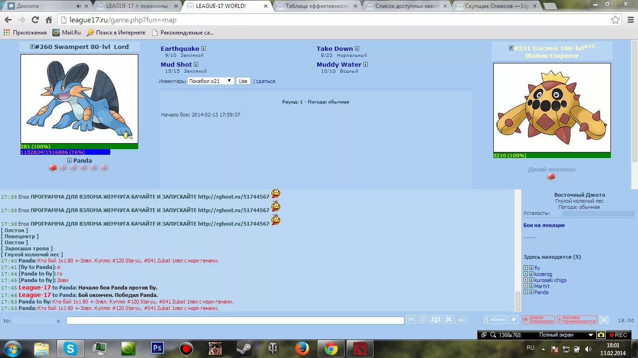The width and height of the screenshot is (638, 358).
Task: Click the heart icon in chat toolbar
Action: (513, 320)
